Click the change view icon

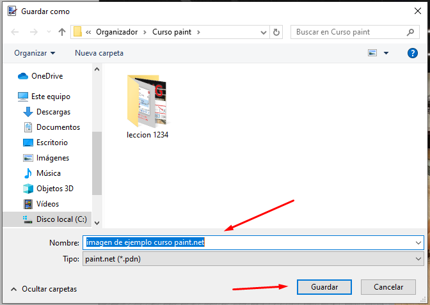(x=372, y=53)
